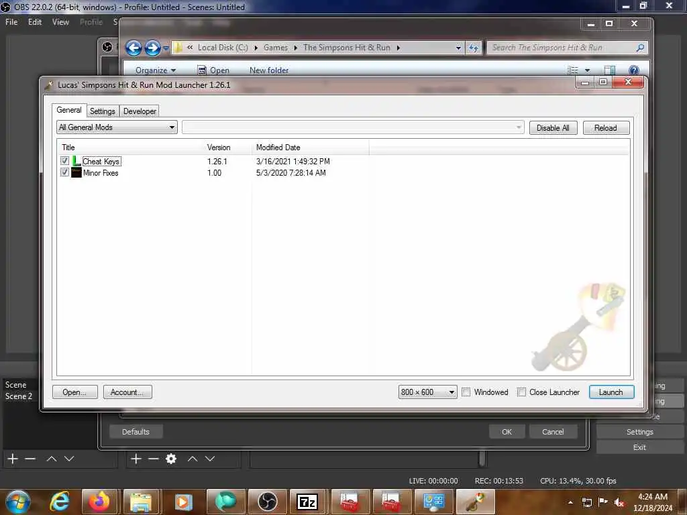
Task: Expand the Local Disk (C:) breadcrumb arrow
Action: coord(256,48)
